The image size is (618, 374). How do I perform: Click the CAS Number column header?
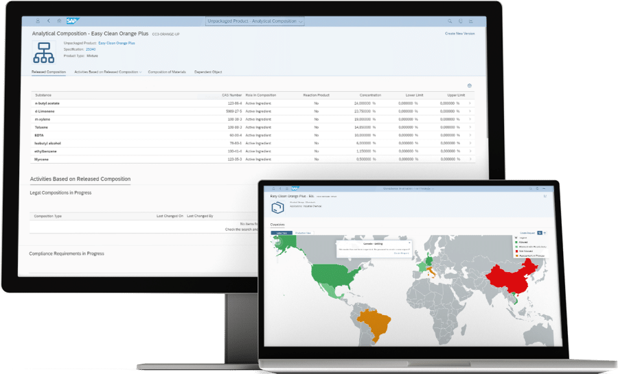[x=232, y=95]
